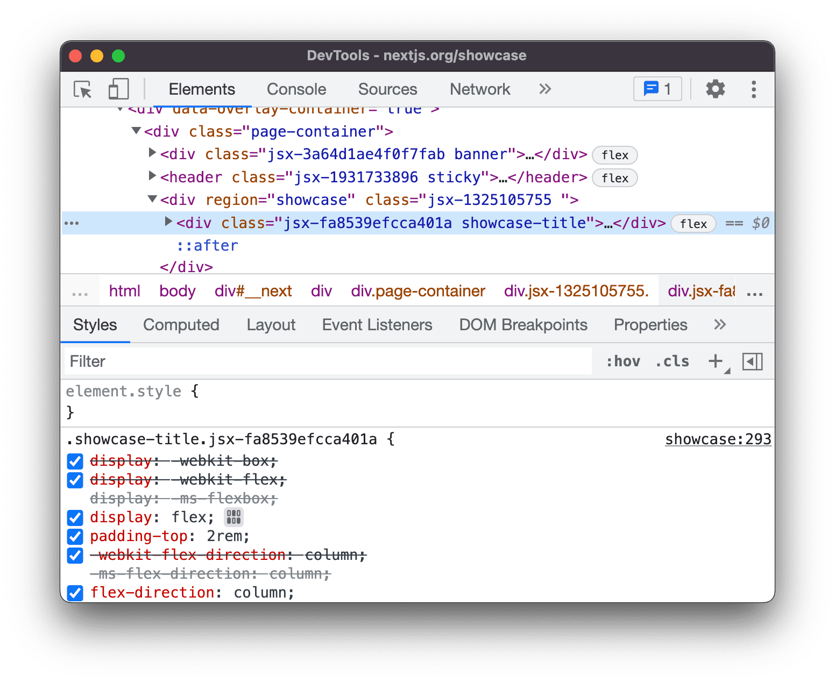Toggle element states with the :hov button
Image resolution: width=835 pixels, height=682 pixels.
click(x=623, y=361)
